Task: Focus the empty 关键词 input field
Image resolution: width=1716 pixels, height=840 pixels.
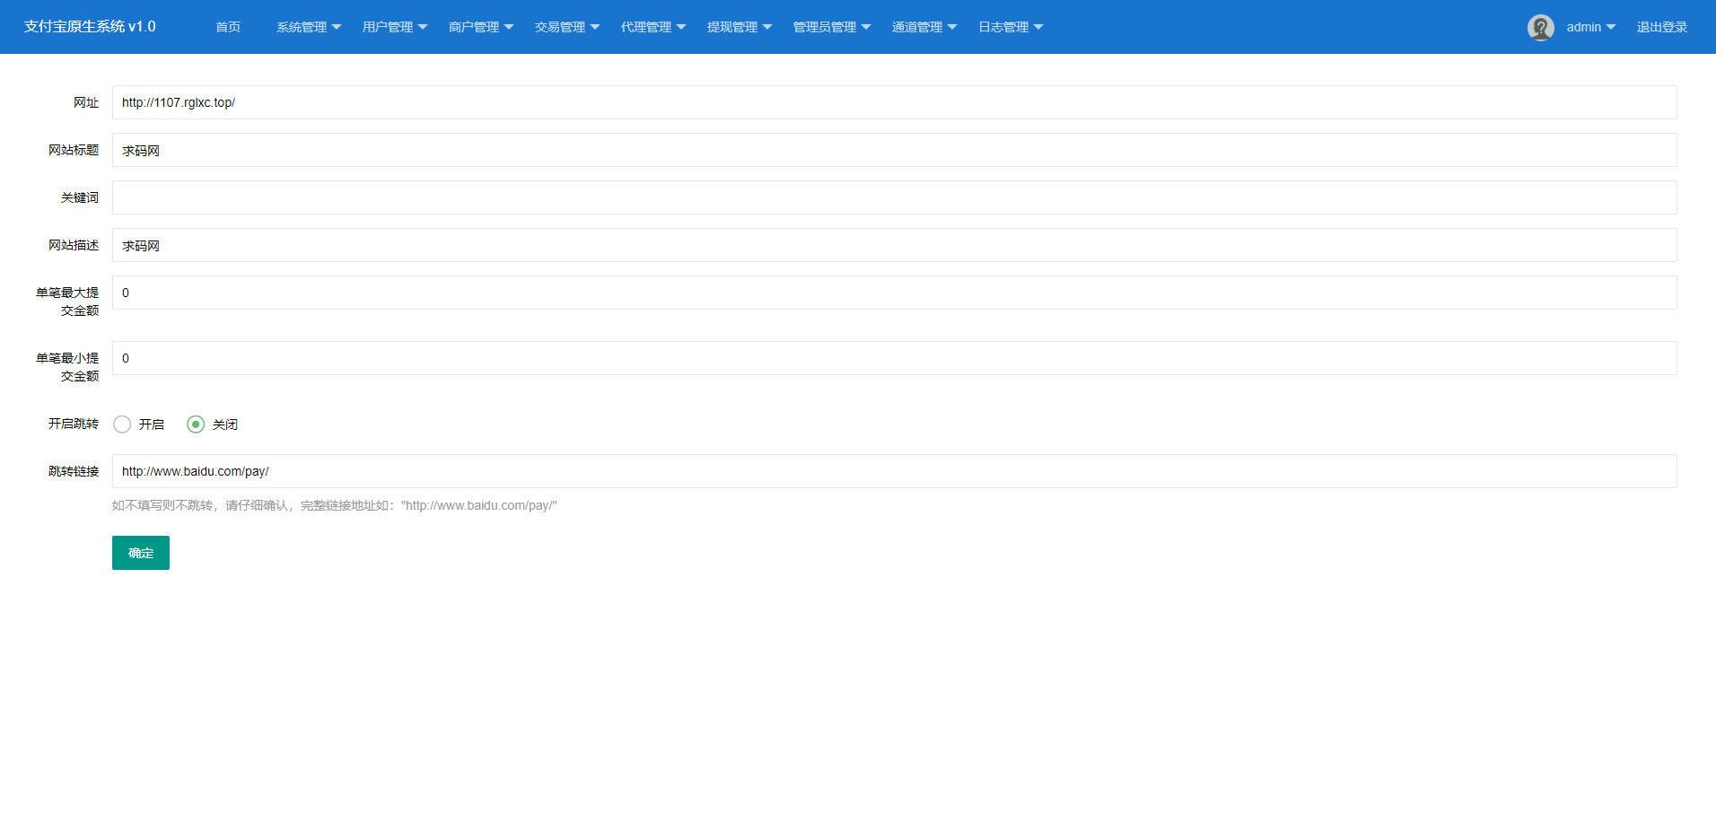Action: (x=893, y=197)
